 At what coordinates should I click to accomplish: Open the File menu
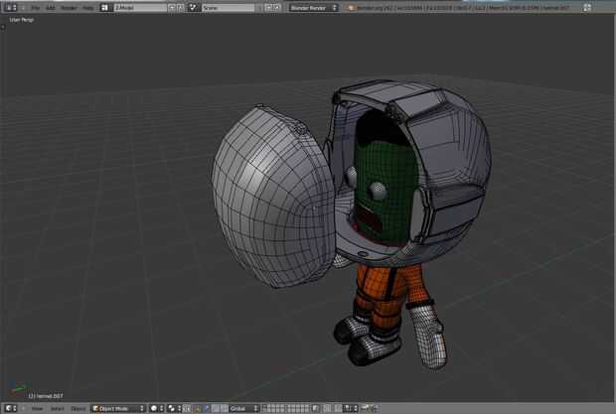35,7
